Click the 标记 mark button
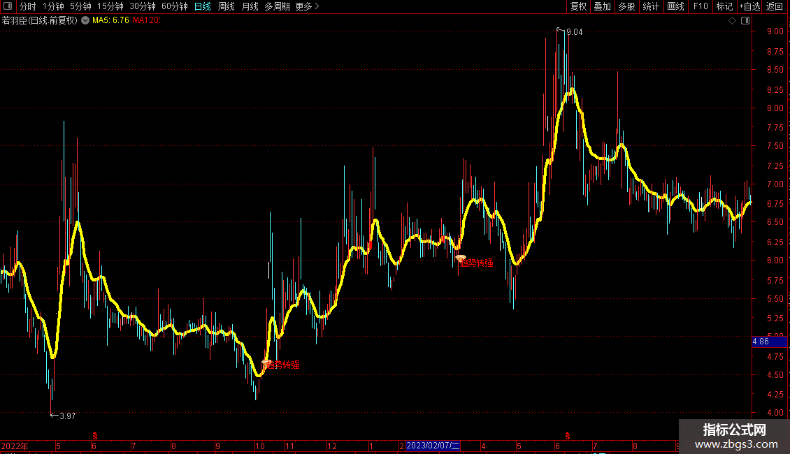Viewport: 790px width, 454px height. (724, 6)
